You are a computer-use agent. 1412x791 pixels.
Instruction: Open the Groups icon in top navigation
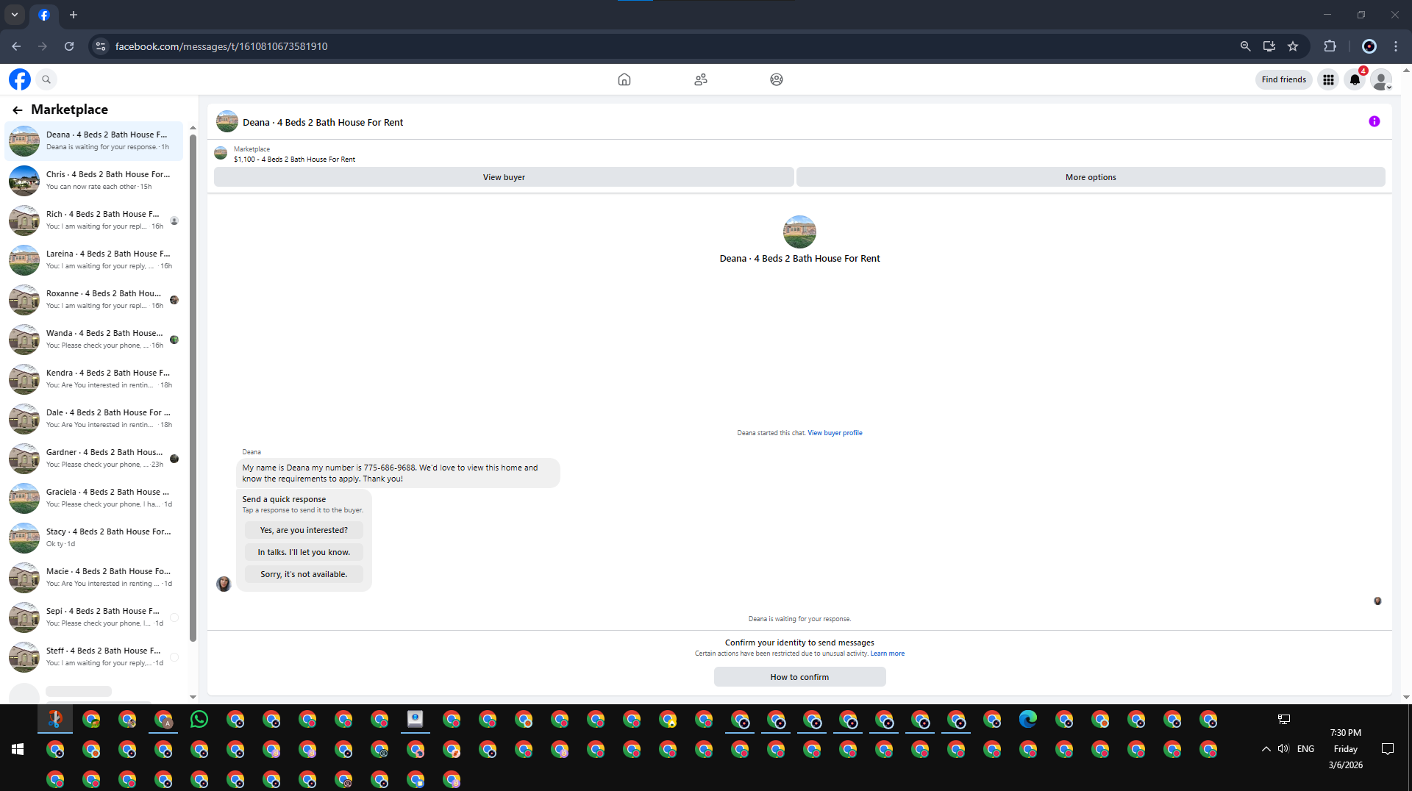tap(777, 79)
